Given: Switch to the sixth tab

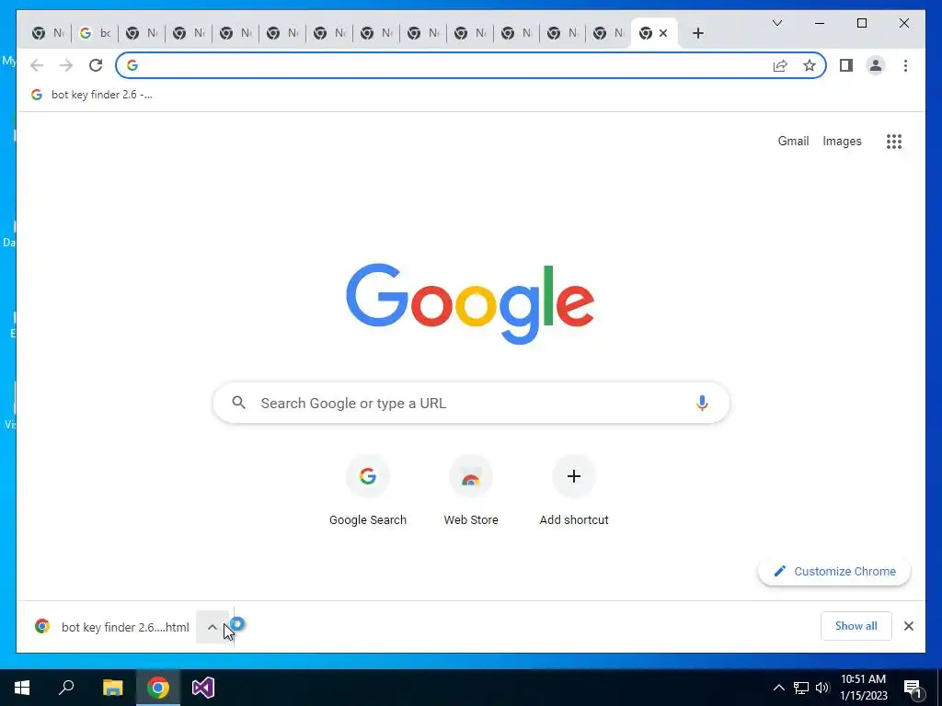Looking at the screenshot, I should tap(282, 33).
